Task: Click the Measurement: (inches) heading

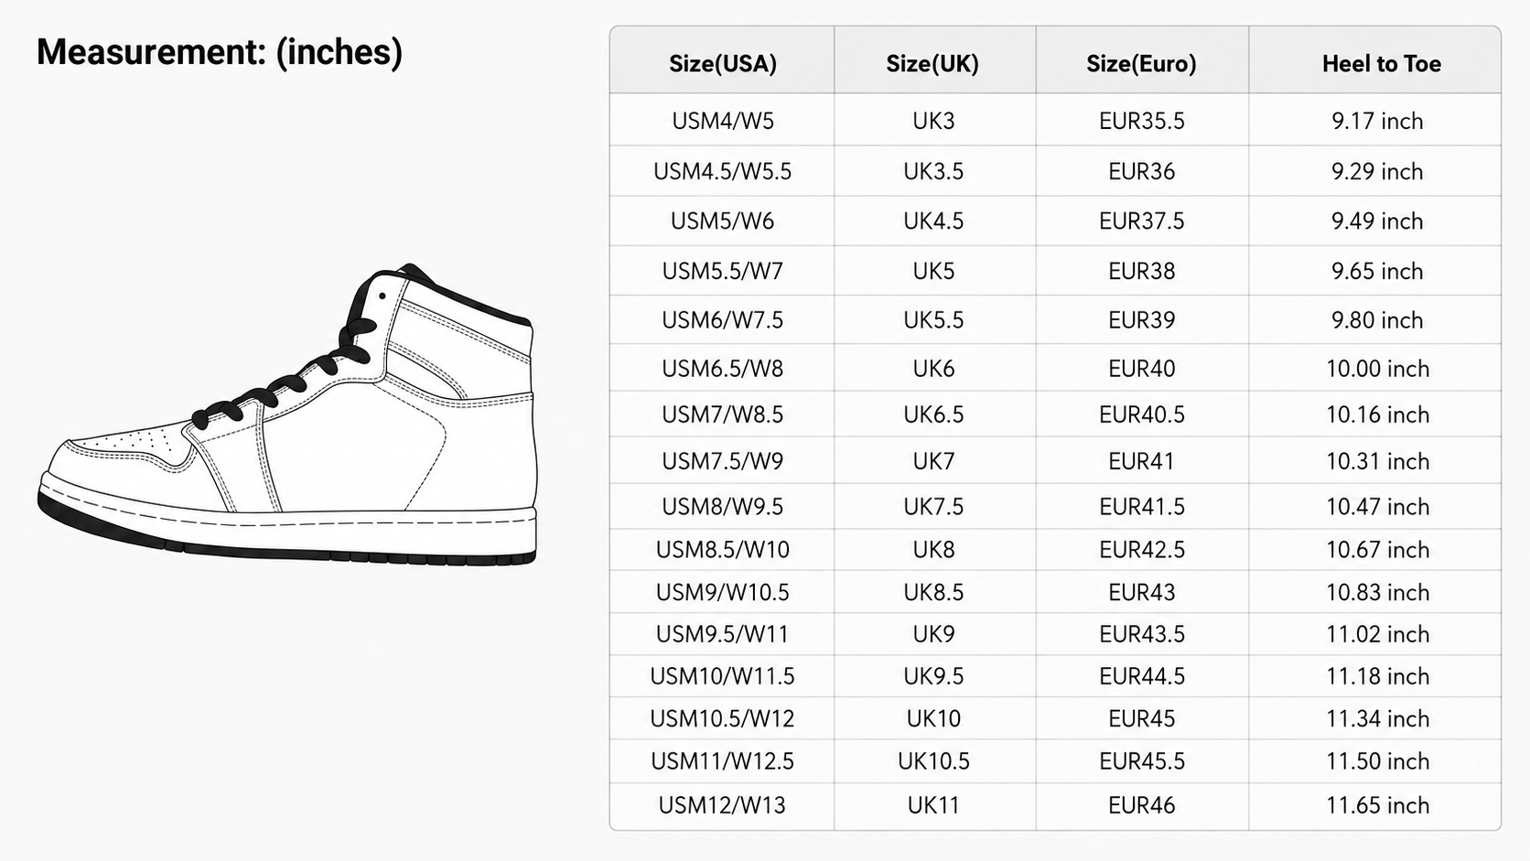Action: tap(220, 52)
